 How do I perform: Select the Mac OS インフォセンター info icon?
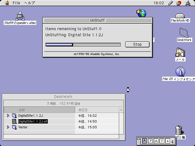click(x=180, y=72)
